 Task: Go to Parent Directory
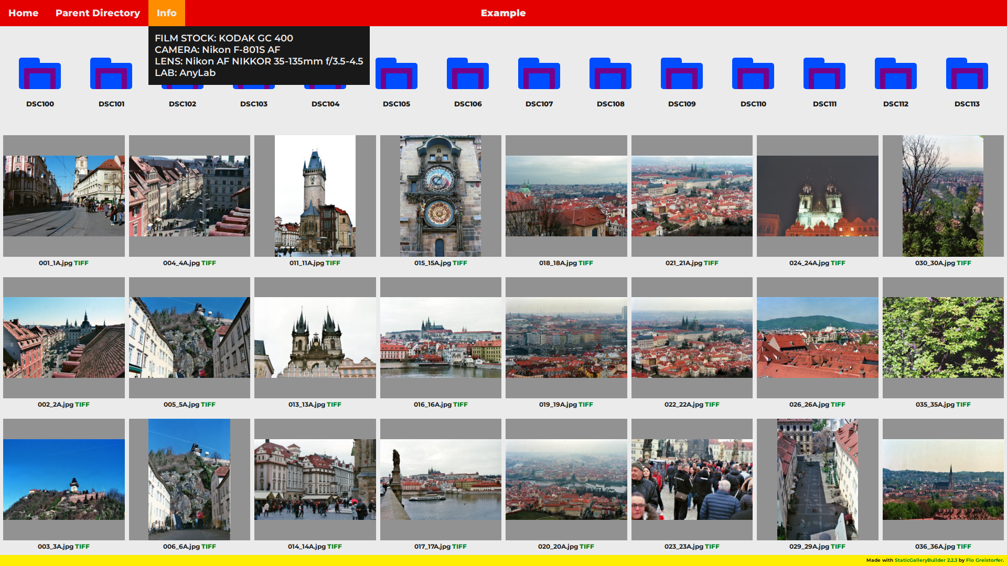98,13
